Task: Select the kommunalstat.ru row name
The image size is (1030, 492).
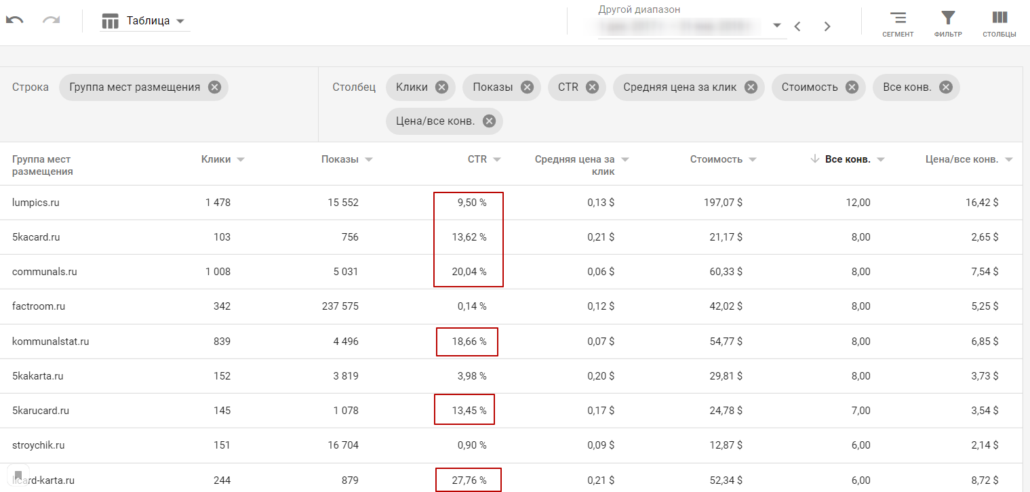Action: click(50, 342)
